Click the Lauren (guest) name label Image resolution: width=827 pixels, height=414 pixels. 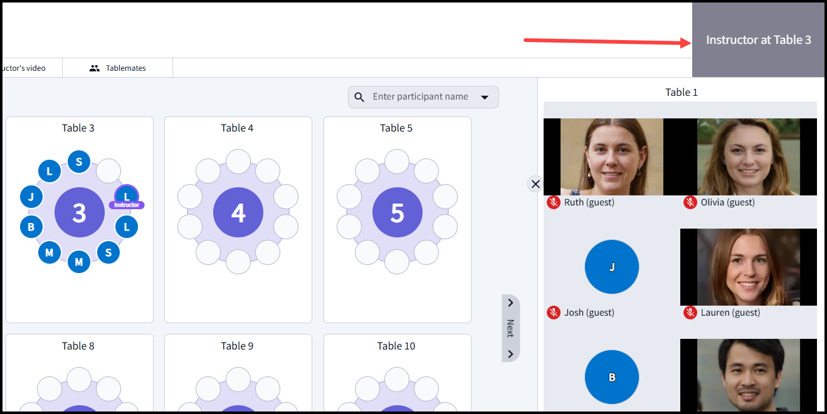(x=730, y=313)
